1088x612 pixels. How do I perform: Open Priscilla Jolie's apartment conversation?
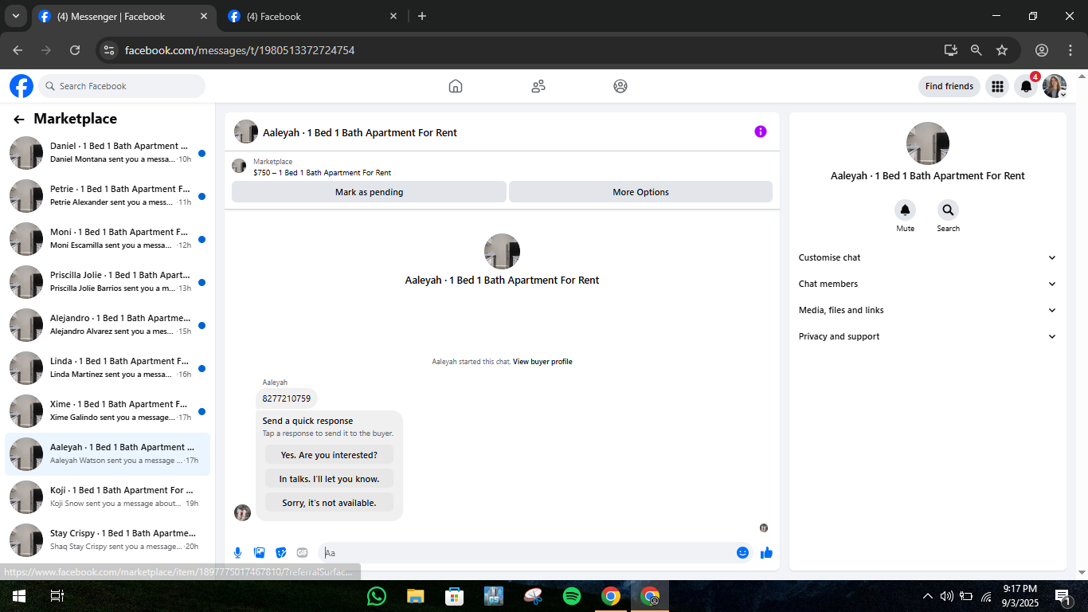click(108, 281)
